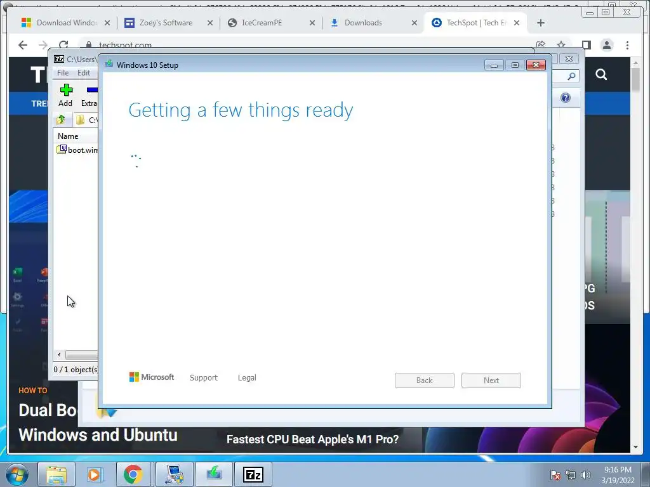Close the Downloads browser tab
The width and height of the screenshot is (650, 487).
414,23
